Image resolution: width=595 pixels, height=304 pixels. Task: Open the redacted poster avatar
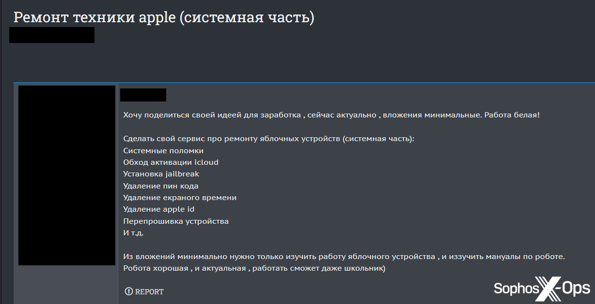point(67,175)
